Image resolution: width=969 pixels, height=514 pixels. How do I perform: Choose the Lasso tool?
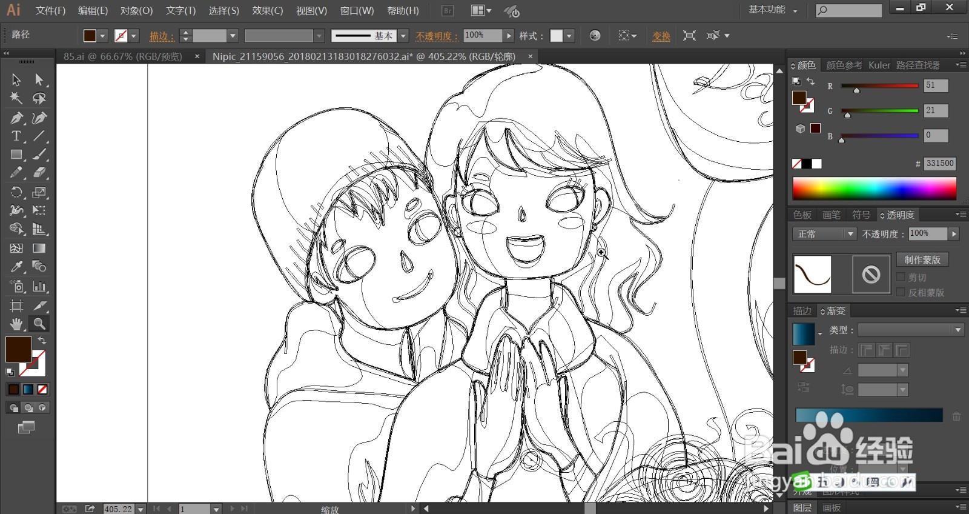[39, 98]
